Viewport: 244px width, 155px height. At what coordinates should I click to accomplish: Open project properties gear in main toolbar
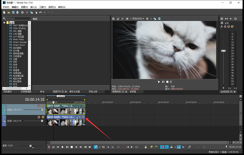[x=22, y=13]
